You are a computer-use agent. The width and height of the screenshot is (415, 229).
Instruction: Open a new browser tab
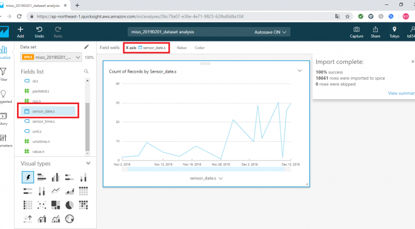click(x=77, y=5)
